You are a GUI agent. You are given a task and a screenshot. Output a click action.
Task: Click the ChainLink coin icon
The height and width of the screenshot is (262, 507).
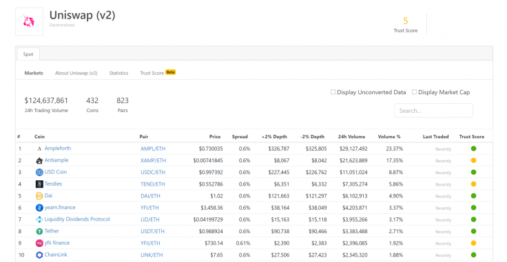[39, 255]
